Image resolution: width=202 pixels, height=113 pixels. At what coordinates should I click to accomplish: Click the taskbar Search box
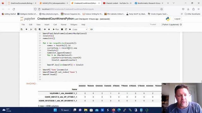[x=65, y=110]
